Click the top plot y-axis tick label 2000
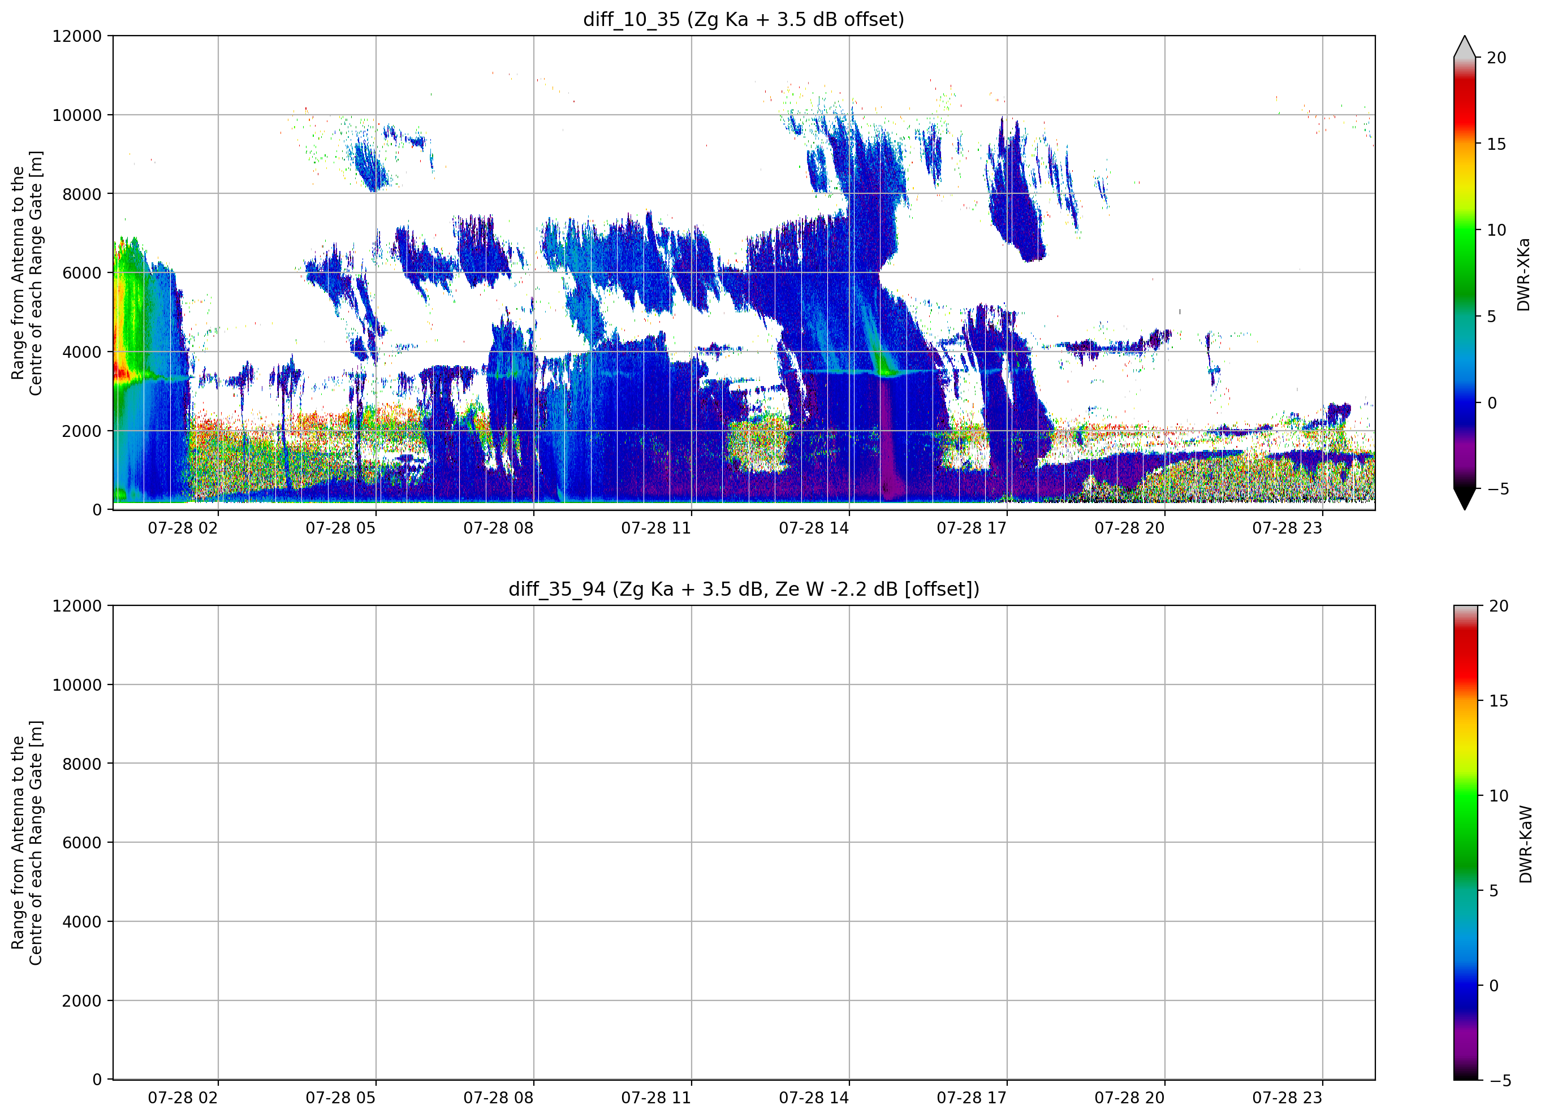The width and height of the screenshot is (1545, 1118). (82, 431)
